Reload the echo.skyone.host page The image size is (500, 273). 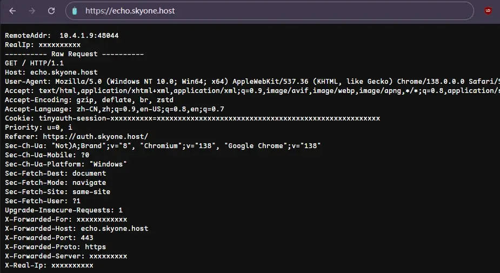click(x=51, y=11)
